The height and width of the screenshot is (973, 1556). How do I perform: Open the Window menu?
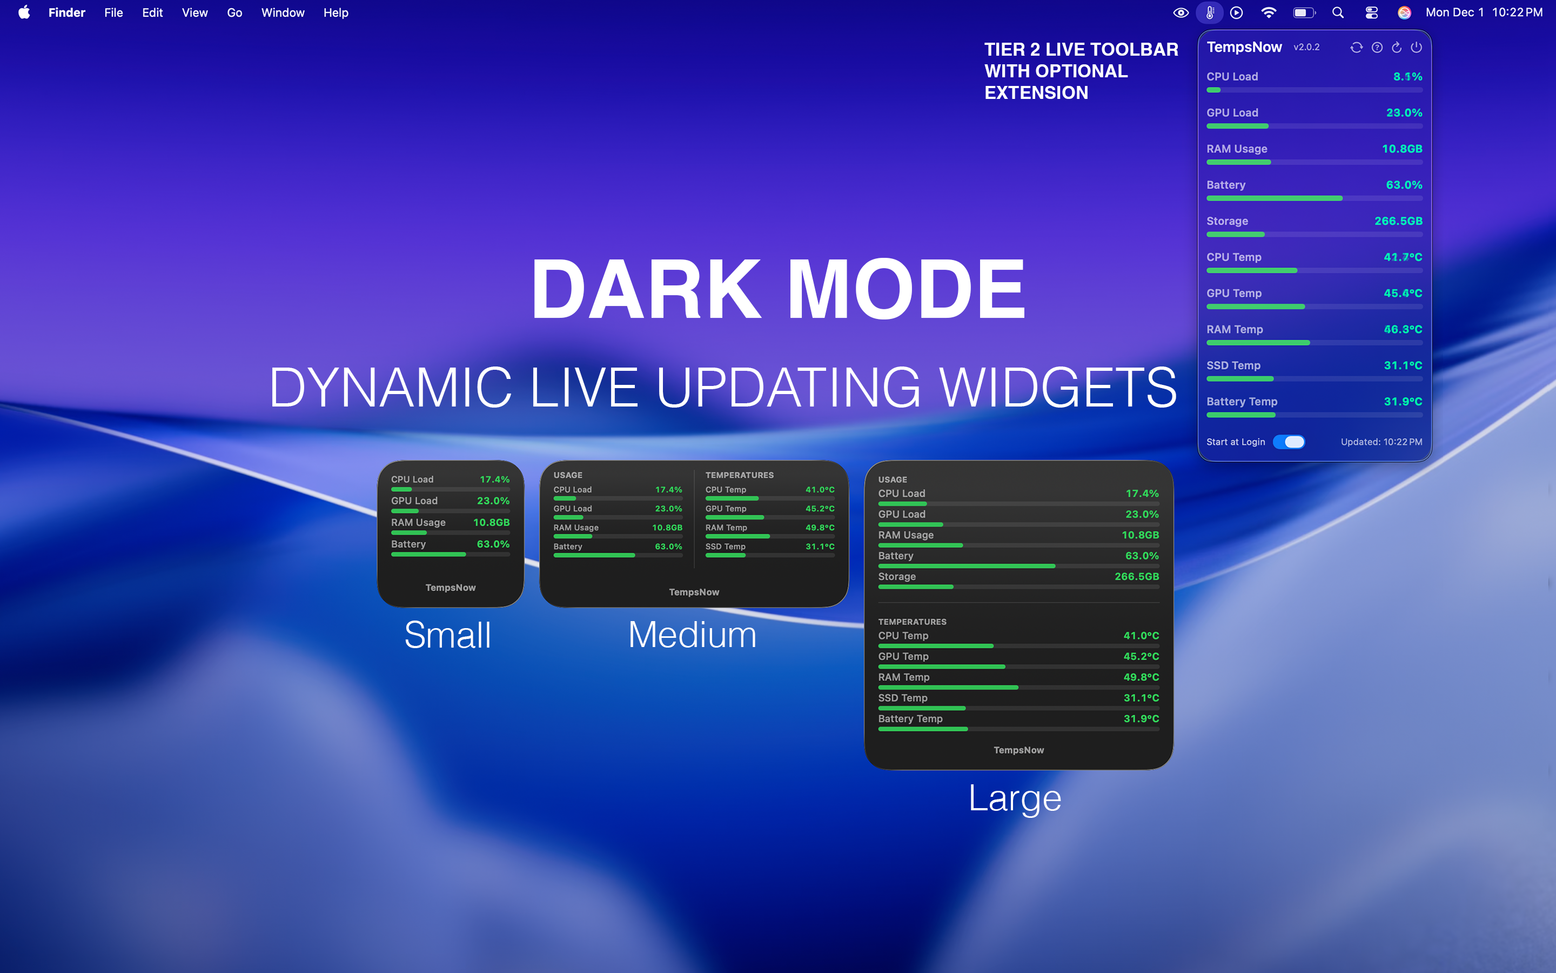tap(283, 12)
